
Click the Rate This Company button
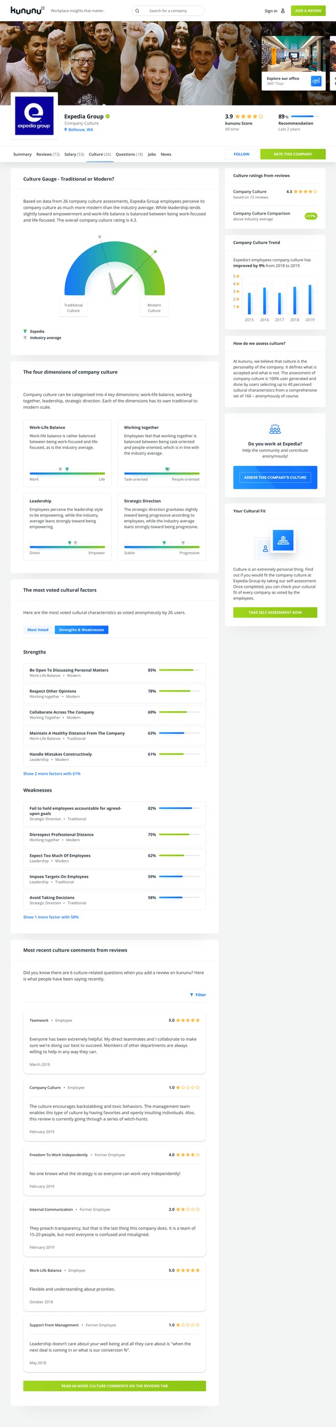293,154
